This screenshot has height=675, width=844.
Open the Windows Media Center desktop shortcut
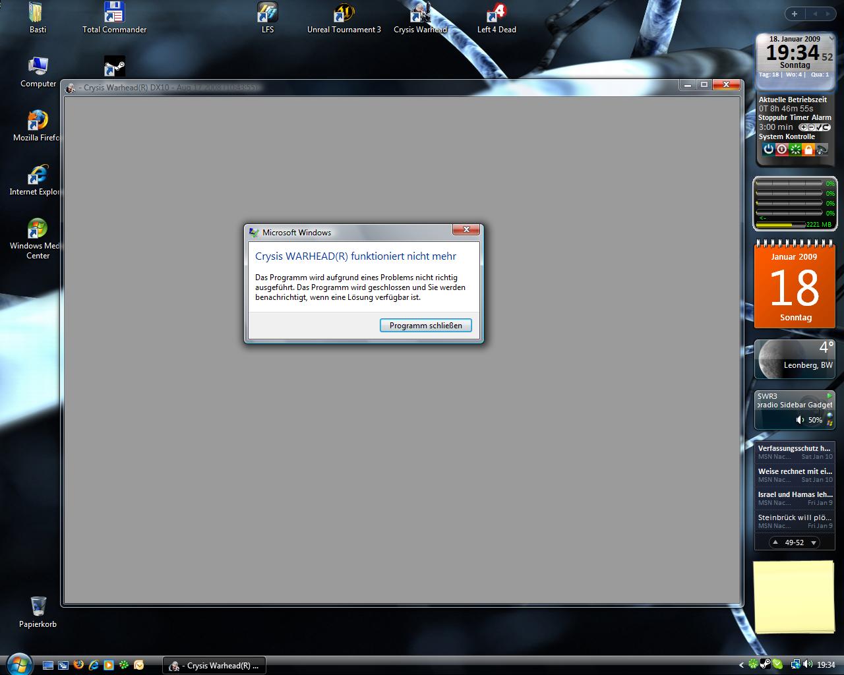(x=36, y=239)
